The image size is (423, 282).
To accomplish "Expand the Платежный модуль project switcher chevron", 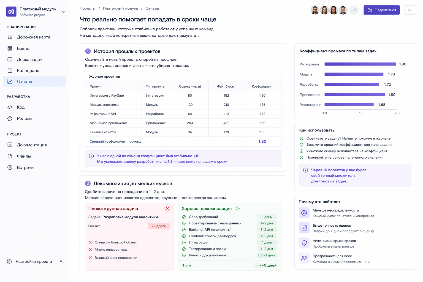I will pyautogui.click(x=63, y=12).
